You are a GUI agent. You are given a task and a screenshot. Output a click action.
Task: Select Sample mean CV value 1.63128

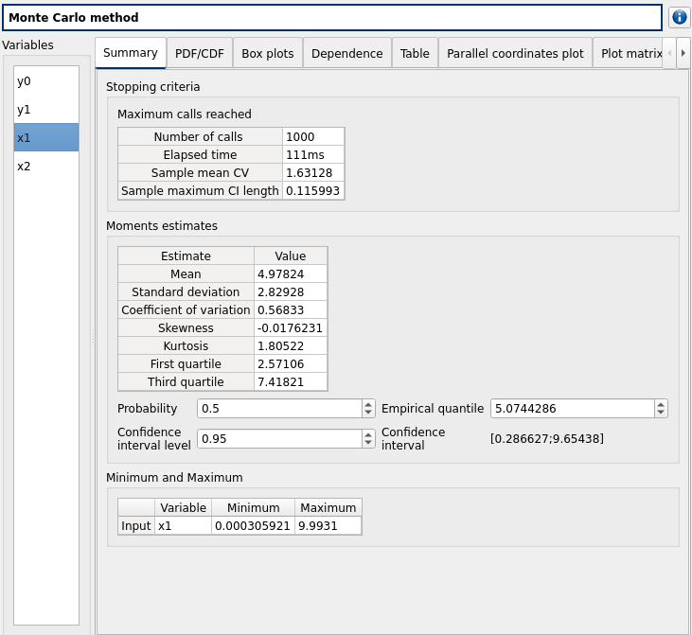pyautogui.click(x=313, y=173)
